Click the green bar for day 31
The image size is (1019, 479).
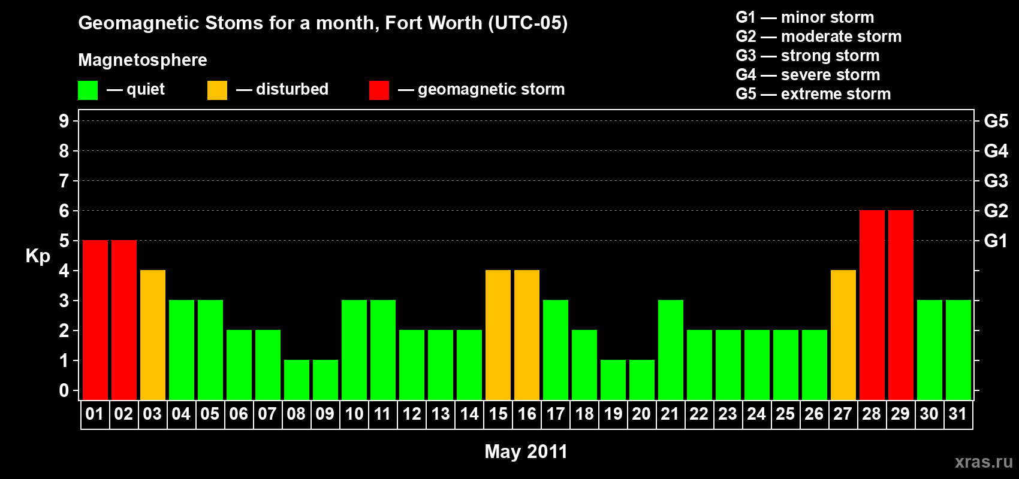tap(958, 350)
